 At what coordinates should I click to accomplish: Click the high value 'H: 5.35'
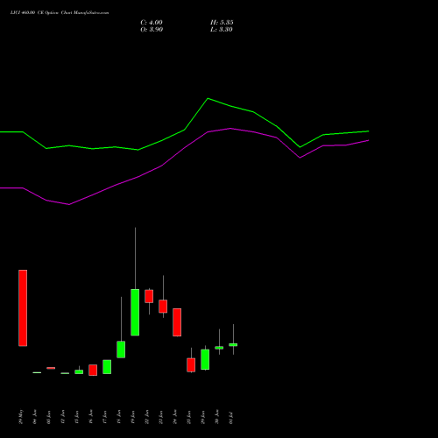click(x=222, y=23)
